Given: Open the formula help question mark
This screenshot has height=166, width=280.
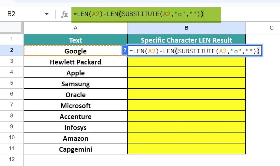Looking at the screenshot, I should 125,50.
